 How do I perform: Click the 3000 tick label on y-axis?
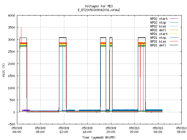coord(12,40)
